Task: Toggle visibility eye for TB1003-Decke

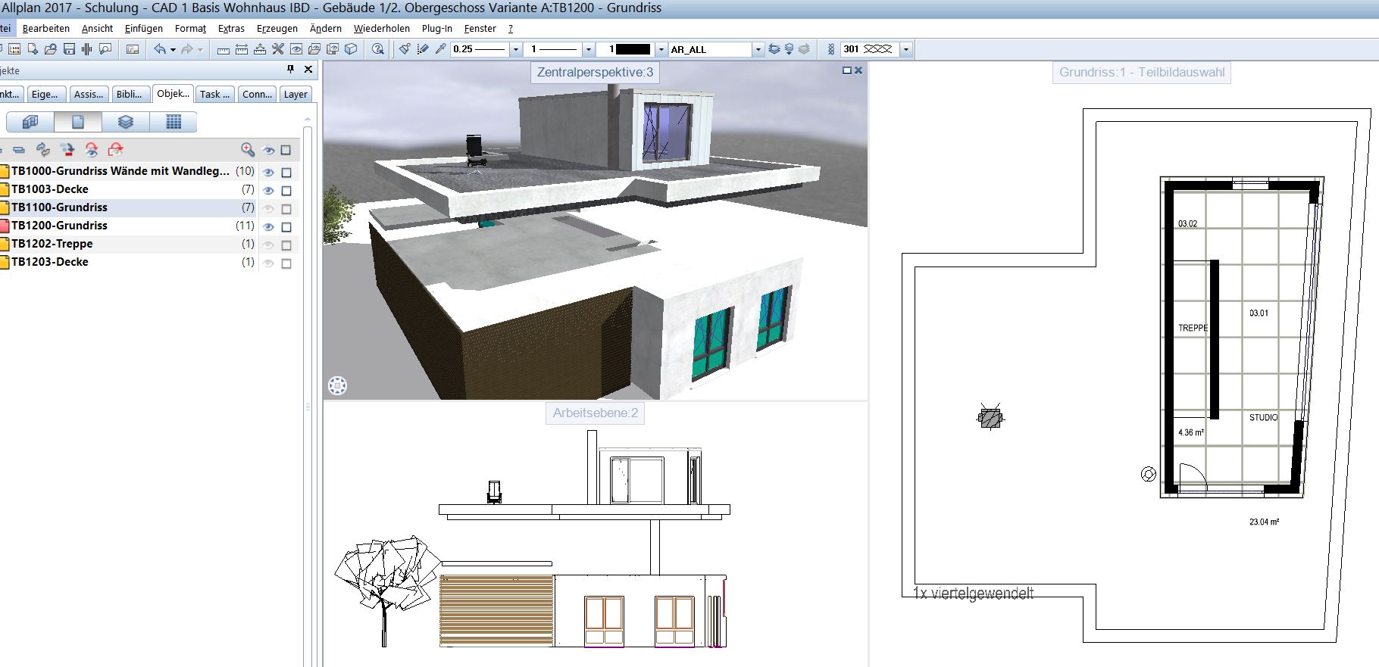Action: (268, 190)
